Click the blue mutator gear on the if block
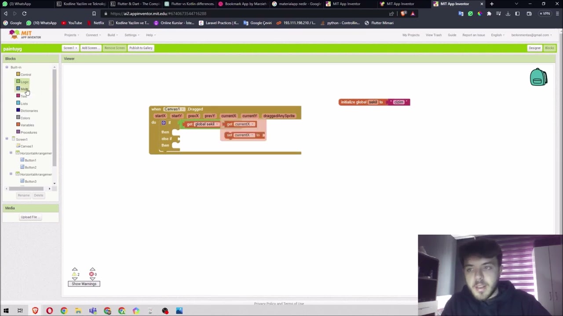 point(164,123)
